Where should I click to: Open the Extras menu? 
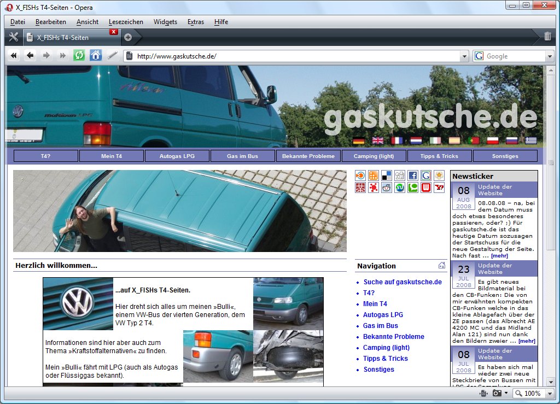(x=196, y=22)
